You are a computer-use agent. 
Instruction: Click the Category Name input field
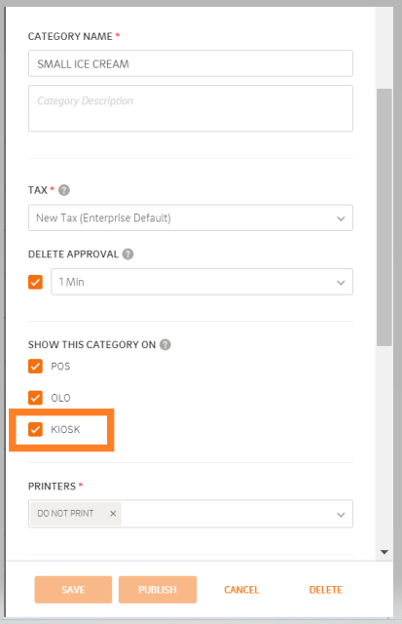pos(191,63)
